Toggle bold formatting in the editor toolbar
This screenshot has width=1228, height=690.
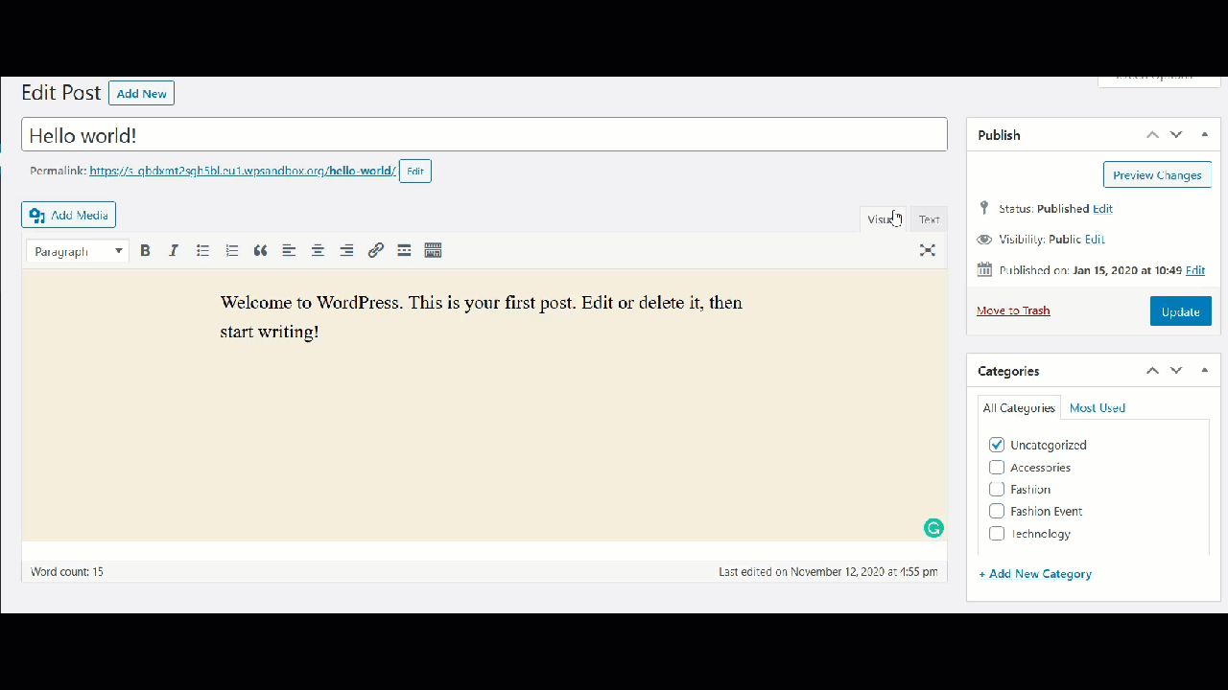(145, 250)
